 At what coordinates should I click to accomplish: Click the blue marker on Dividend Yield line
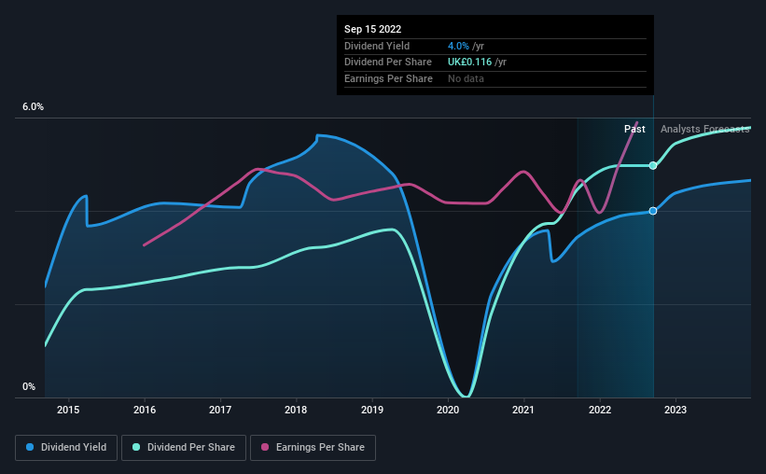(x=653, y=211)
